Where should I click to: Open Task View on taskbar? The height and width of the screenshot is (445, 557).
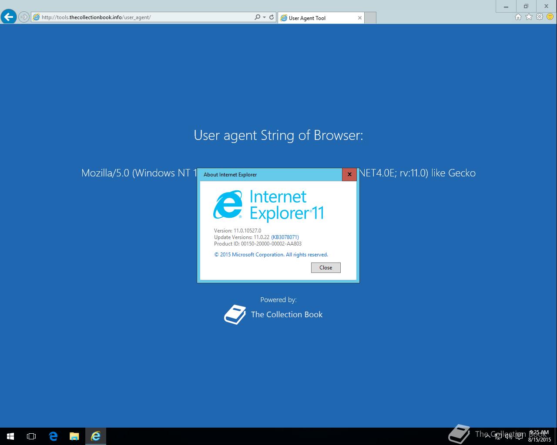[x=31, y=436]
